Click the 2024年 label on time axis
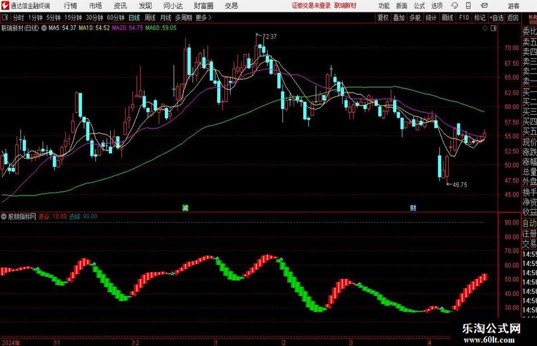 [x=11, y=343]
